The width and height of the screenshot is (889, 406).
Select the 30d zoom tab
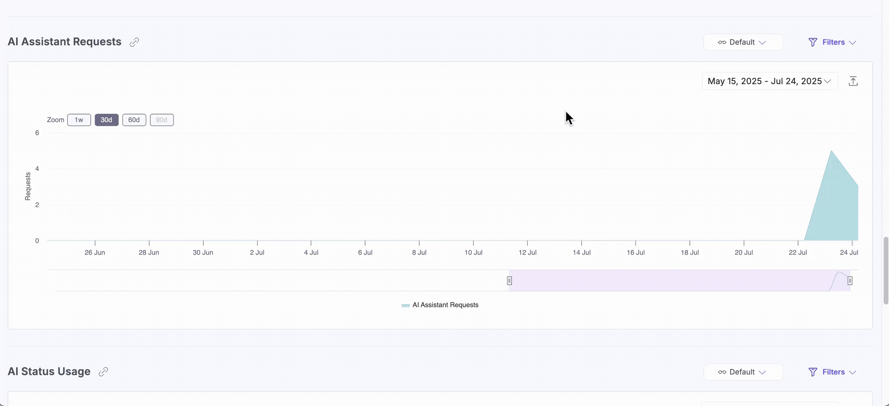tap(106, 119)
